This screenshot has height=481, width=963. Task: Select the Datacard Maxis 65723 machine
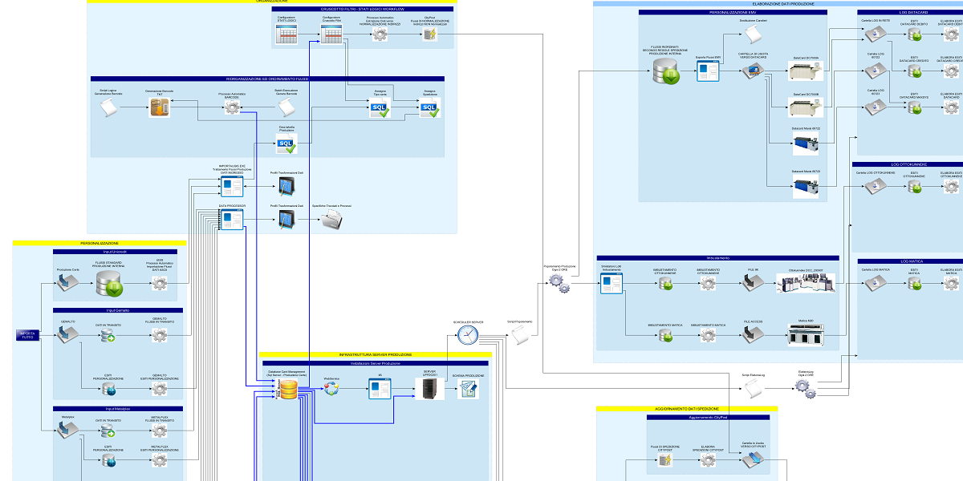click(807, 188)
